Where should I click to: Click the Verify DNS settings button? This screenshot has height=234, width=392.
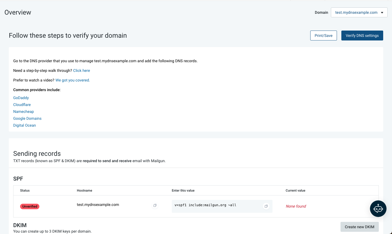(362, 36)
